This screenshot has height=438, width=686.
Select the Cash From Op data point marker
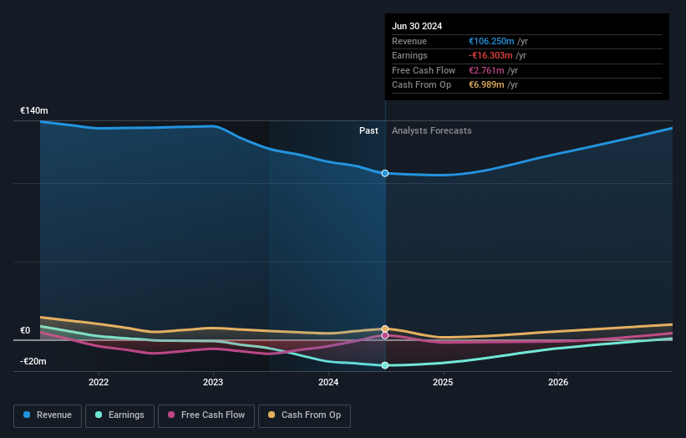pyautogui.click(x=385, y=328)
